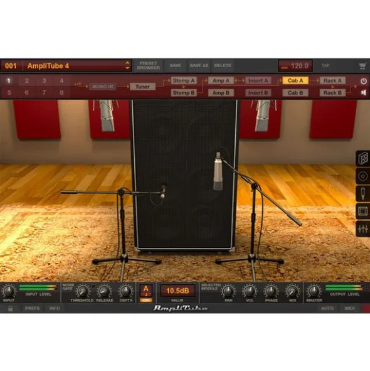The image size is (370, 371).
Task: Click preset number 001 field
Action: click(x=11, y=66)
